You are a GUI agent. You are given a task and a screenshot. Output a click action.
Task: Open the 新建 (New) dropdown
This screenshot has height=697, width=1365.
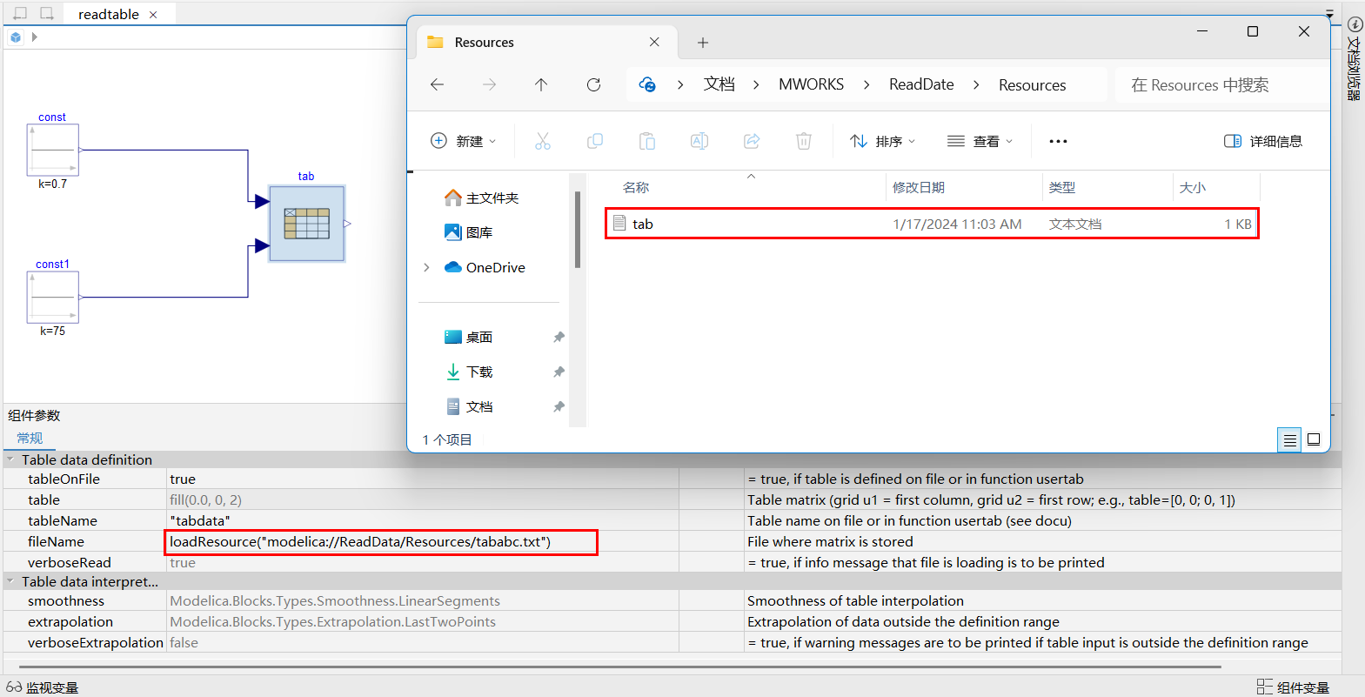[464, 141]
